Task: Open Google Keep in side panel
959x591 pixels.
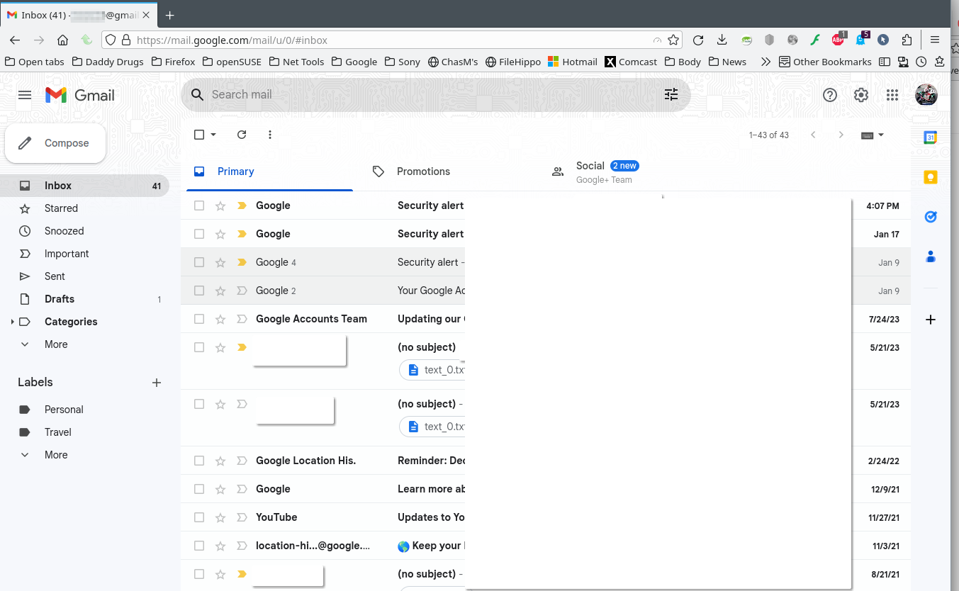Action: (x=931, y=177)
